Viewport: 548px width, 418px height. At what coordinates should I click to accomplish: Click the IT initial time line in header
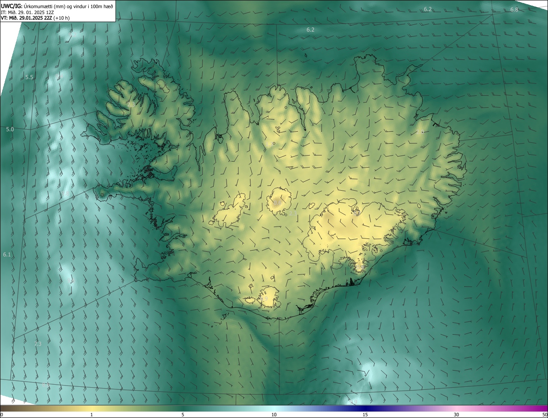click(27, 12)
